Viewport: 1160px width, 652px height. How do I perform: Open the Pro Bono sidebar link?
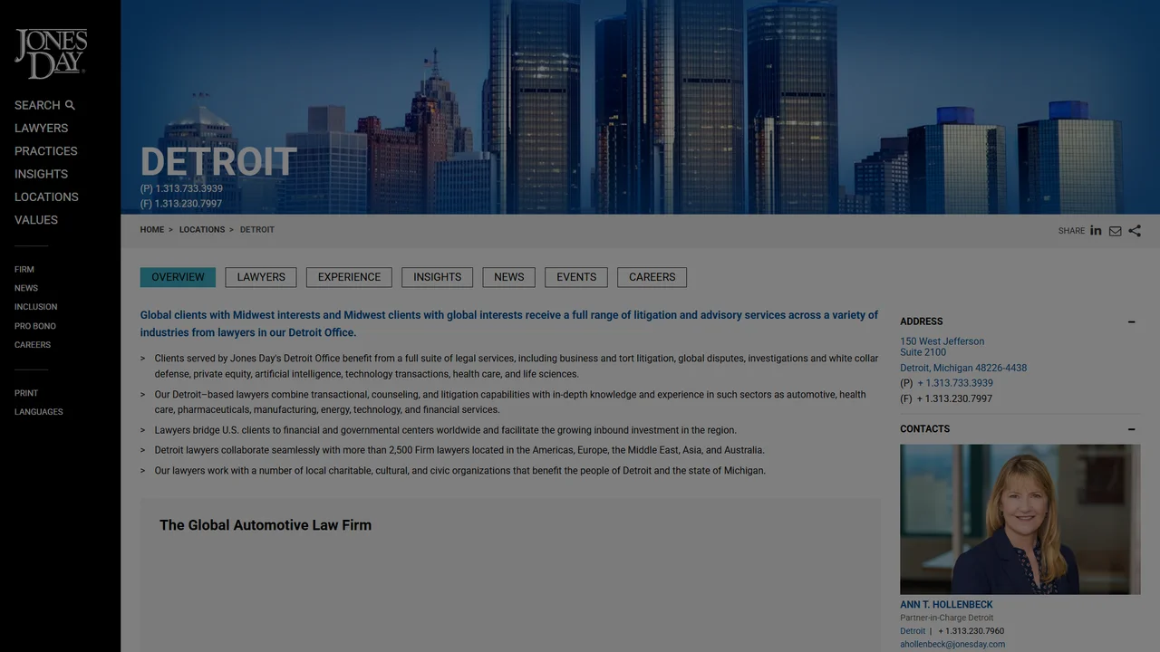tap(35, 326)
